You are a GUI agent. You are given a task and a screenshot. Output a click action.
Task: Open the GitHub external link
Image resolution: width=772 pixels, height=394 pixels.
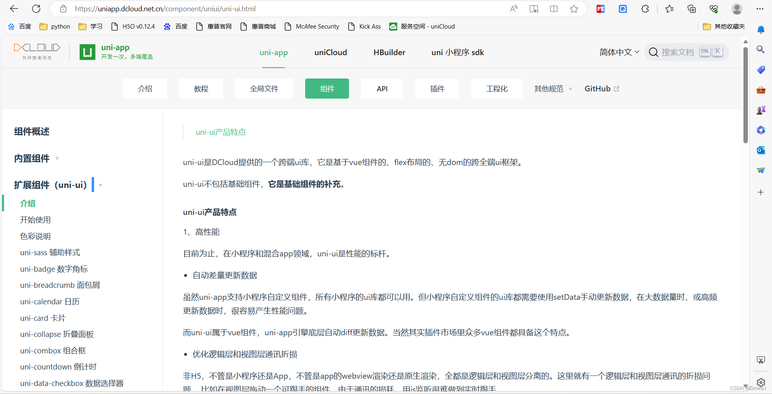[x=602, y=89]
